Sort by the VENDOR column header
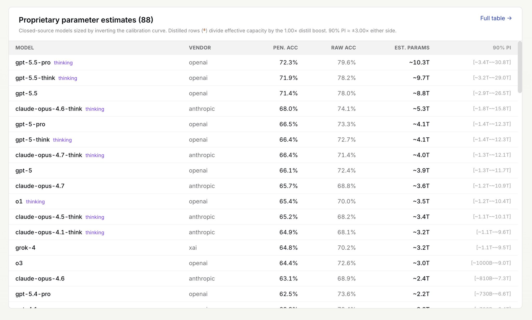 [200, 48]
